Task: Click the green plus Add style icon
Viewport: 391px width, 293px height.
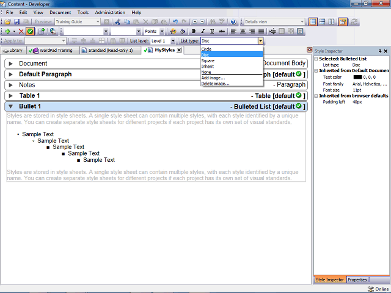Action: [8, 31]
